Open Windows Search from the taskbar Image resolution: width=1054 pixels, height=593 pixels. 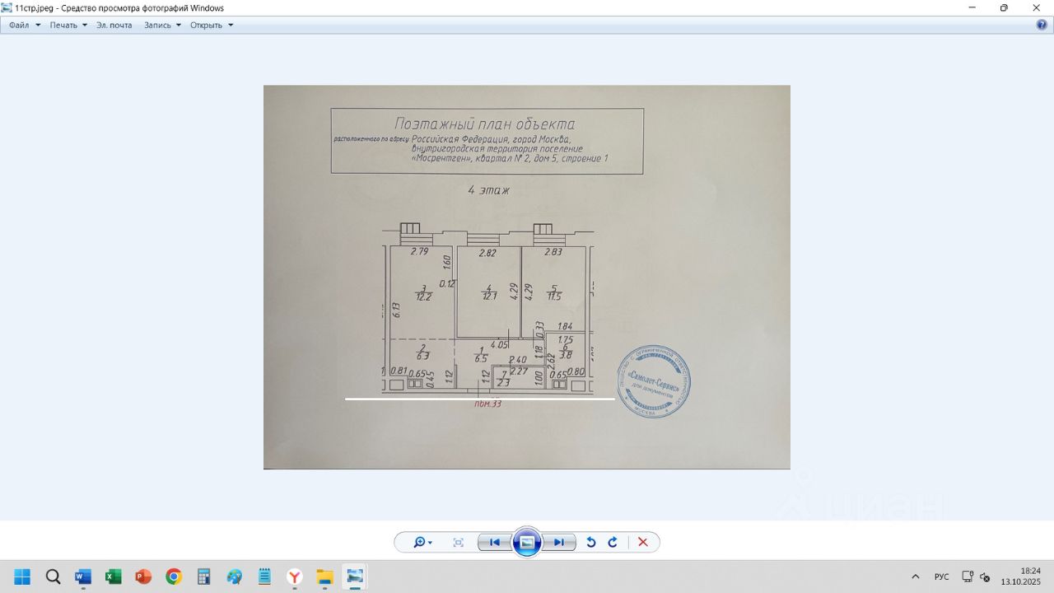coord(53,577)
